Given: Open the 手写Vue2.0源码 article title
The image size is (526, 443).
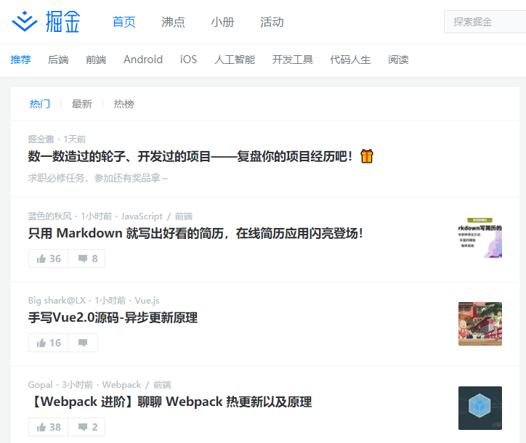Looking at the screenshot, I should click(x=113, y=317).
